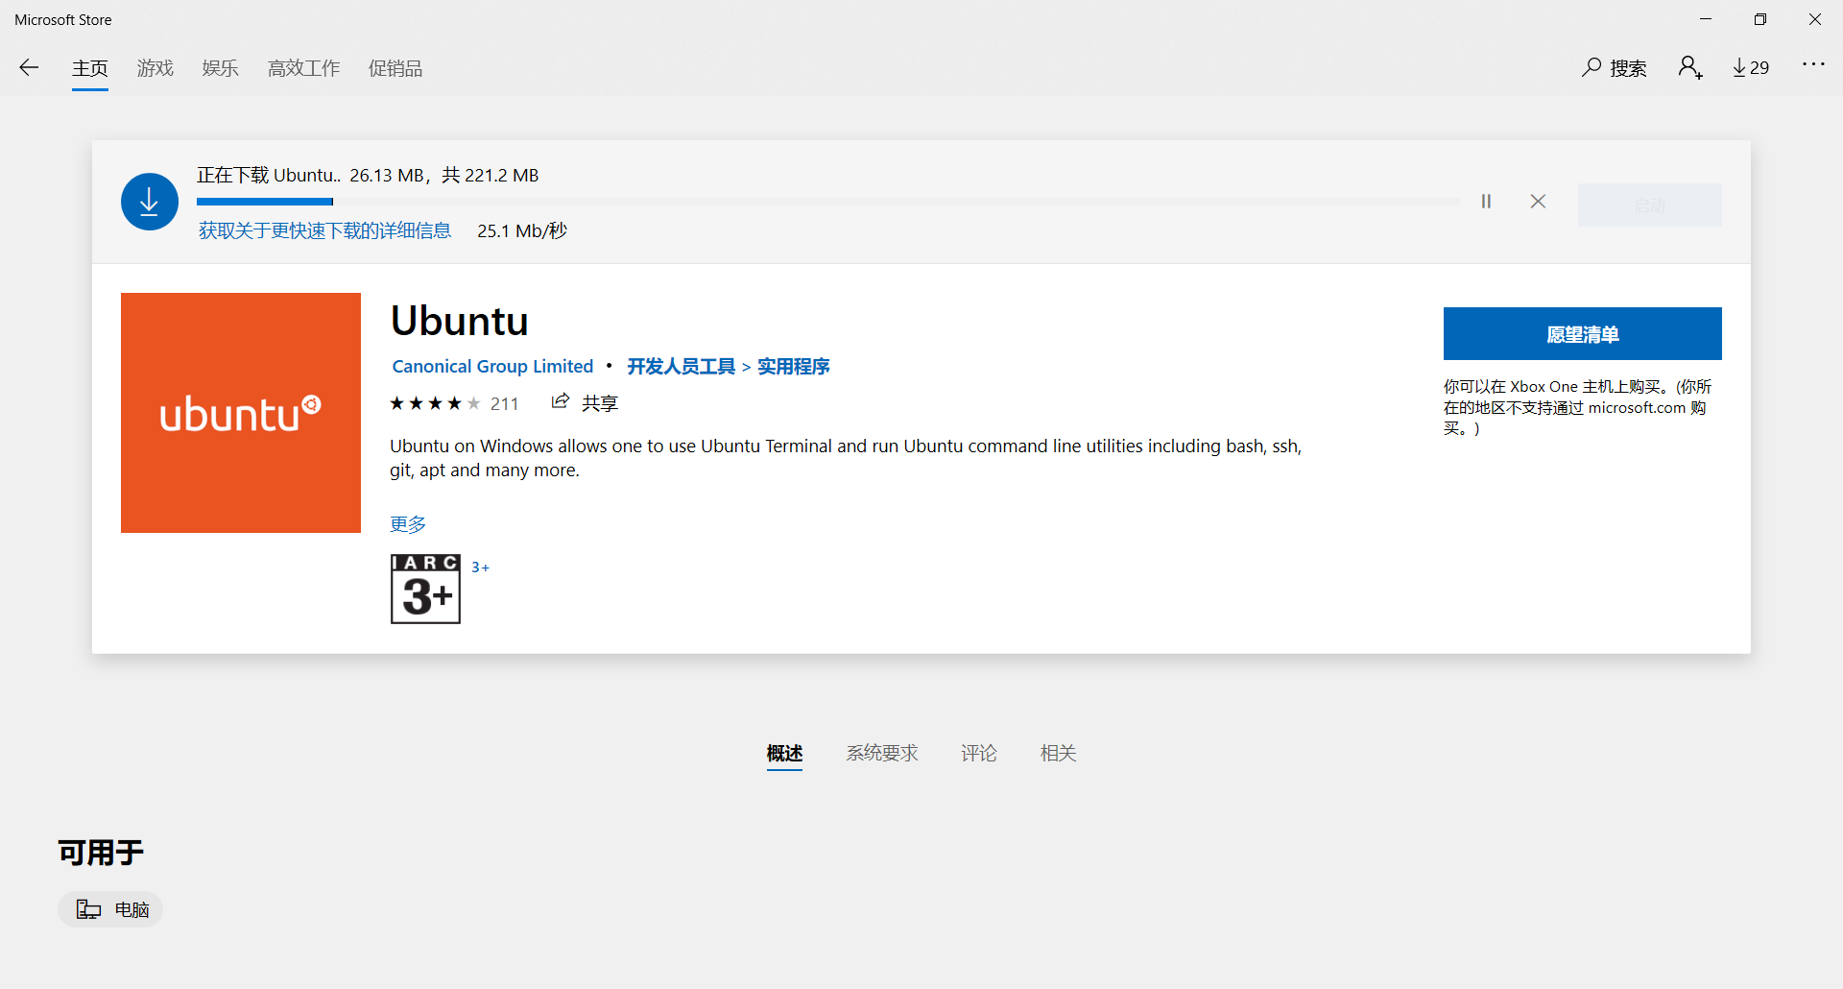The height and width of the screenshot is (989, 1843).
Task: Click the Xbox One purchase notice text
Action: point(1578,407)
